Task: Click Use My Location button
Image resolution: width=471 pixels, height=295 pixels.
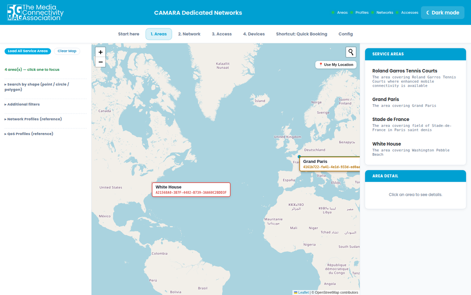Action: [x=336, y=65]
